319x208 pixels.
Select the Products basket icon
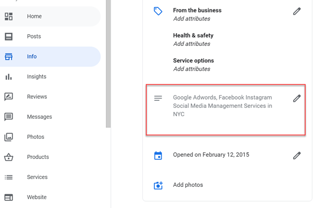(8, 157)
